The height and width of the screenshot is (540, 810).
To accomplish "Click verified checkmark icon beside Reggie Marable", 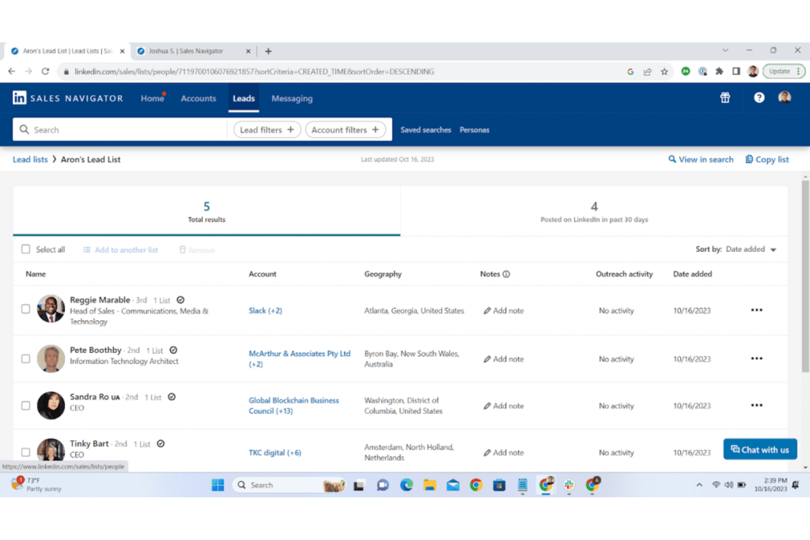I will pyautogui.click(x=181, y=300).
